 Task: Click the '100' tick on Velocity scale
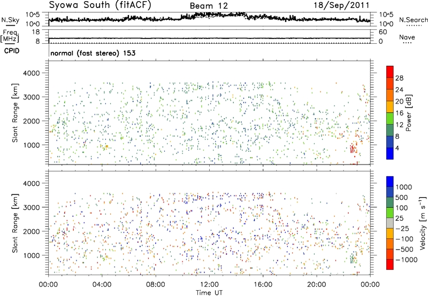[x=402, y=208]
